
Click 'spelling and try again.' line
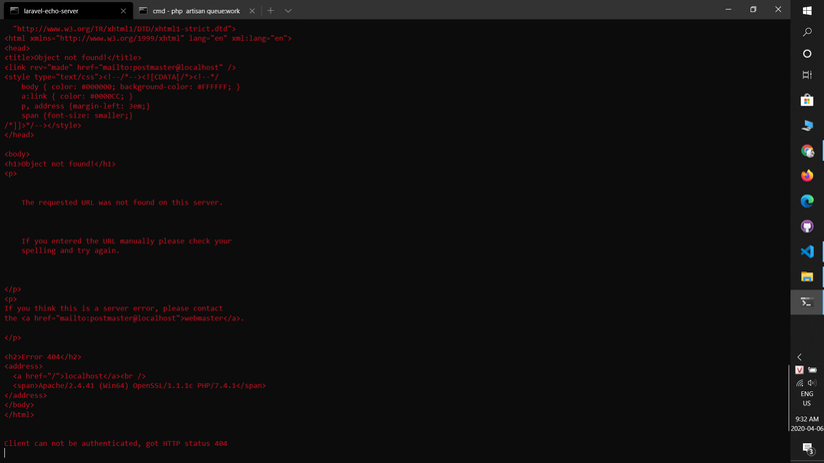[71, 250]
